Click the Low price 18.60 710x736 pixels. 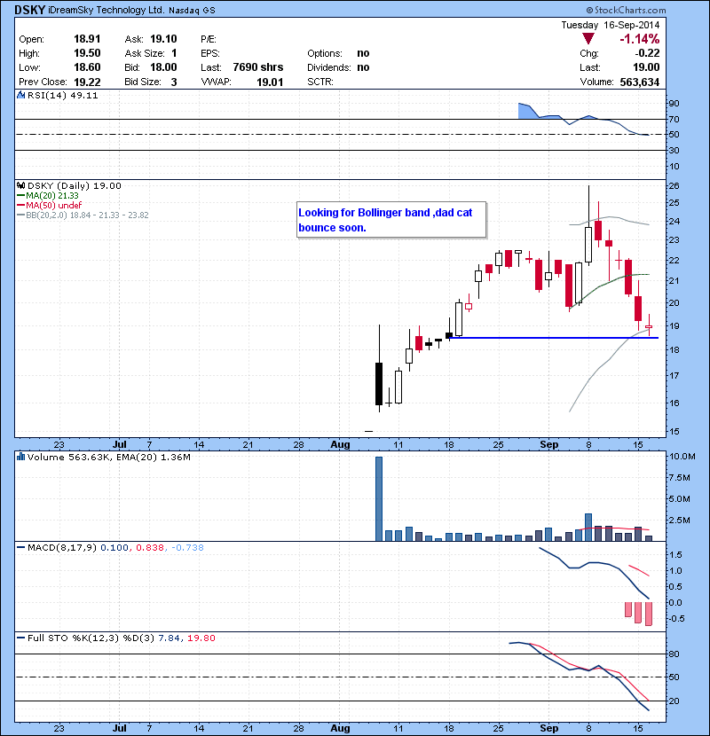87,67
